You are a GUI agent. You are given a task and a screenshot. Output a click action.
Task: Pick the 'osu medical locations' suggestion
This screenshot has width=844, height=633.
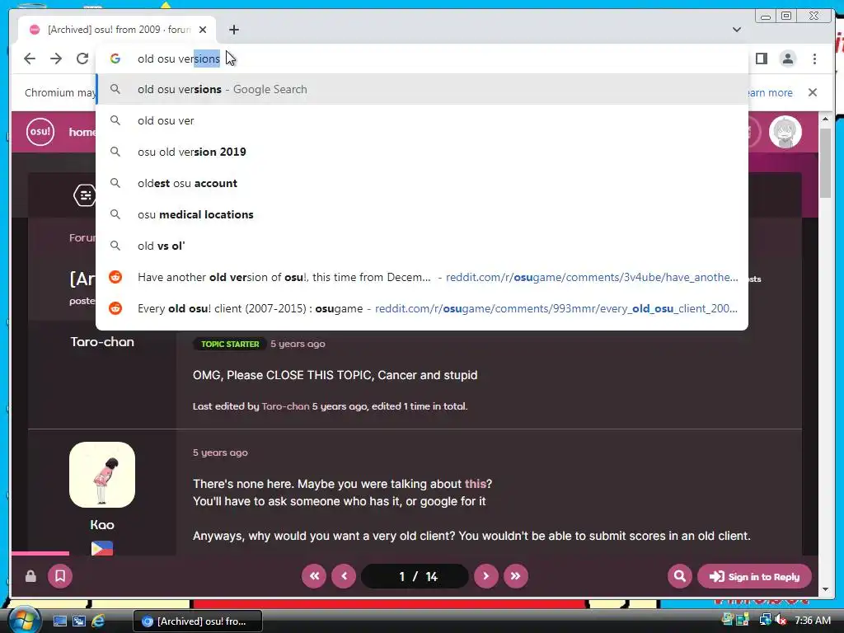coord(422,214)
